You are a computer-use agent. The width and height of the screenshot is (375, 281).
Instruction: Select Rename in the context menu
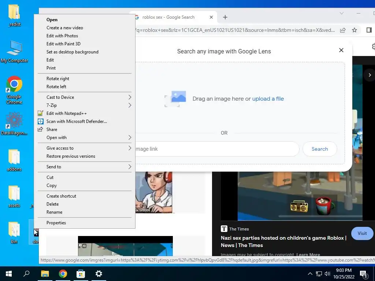coord(85,212)
